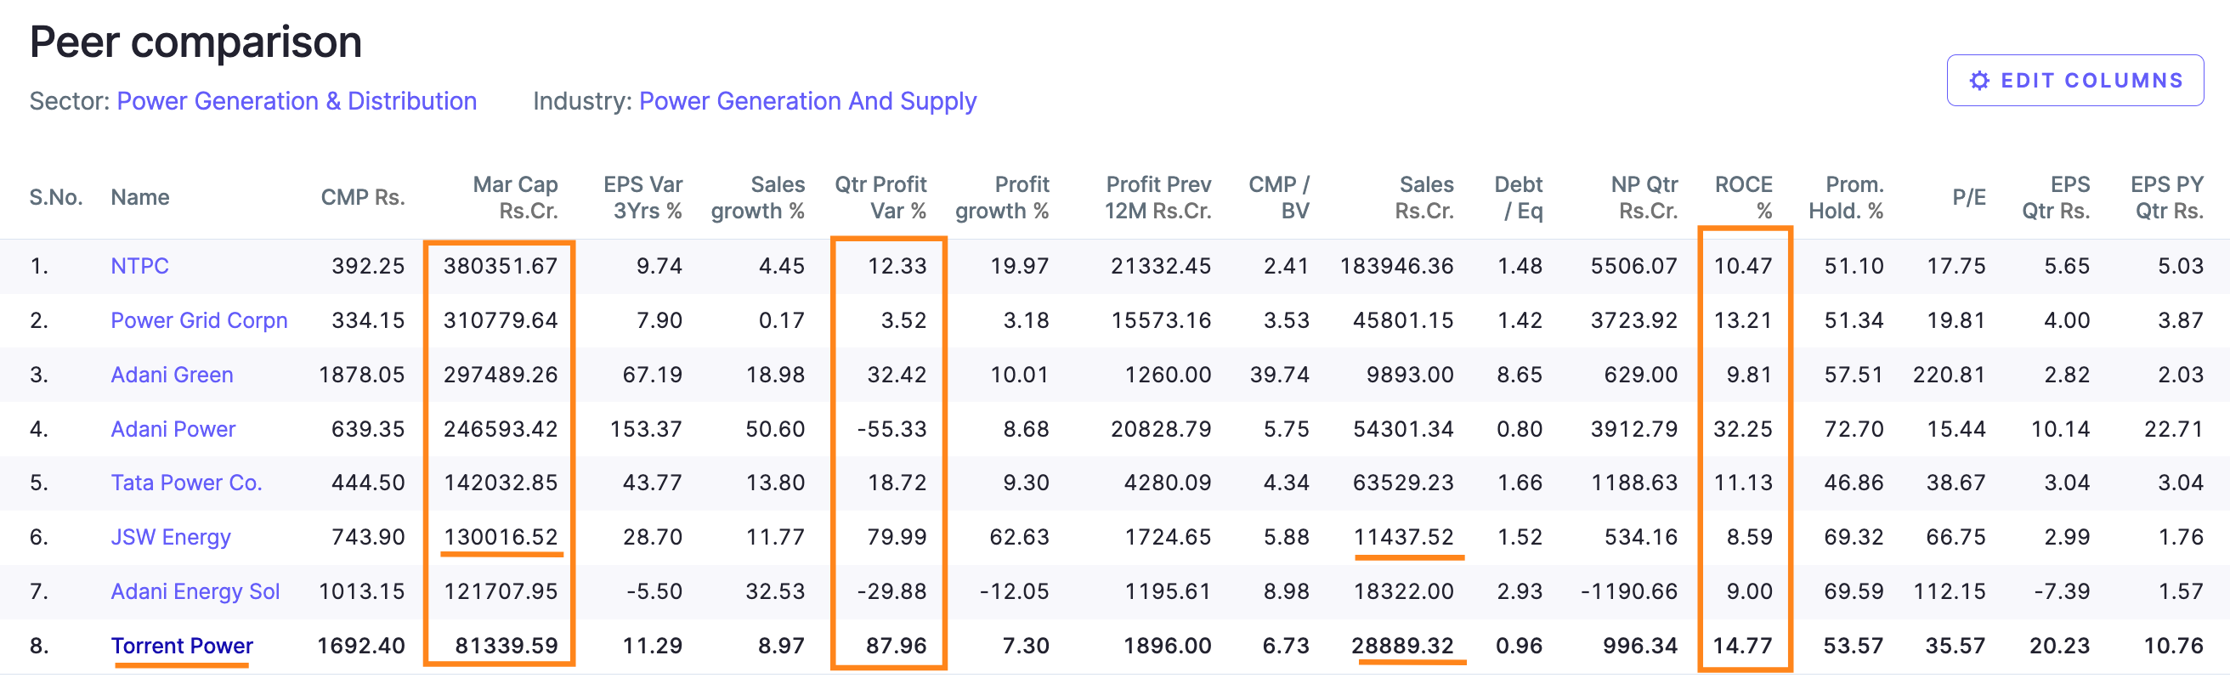The width and height of the screenshot is (2230, 678).
Task: Open the Torrent Power link
Action: (182, 646)
